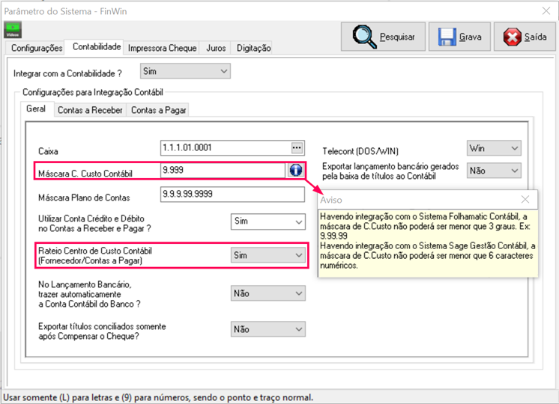Click the Pesquisar search button

click(x=383, y=37)
